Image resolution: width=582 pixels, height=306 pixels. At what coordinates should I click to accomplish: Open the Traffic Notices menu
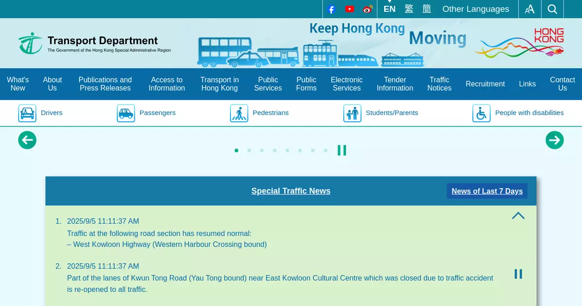(439, 84)
